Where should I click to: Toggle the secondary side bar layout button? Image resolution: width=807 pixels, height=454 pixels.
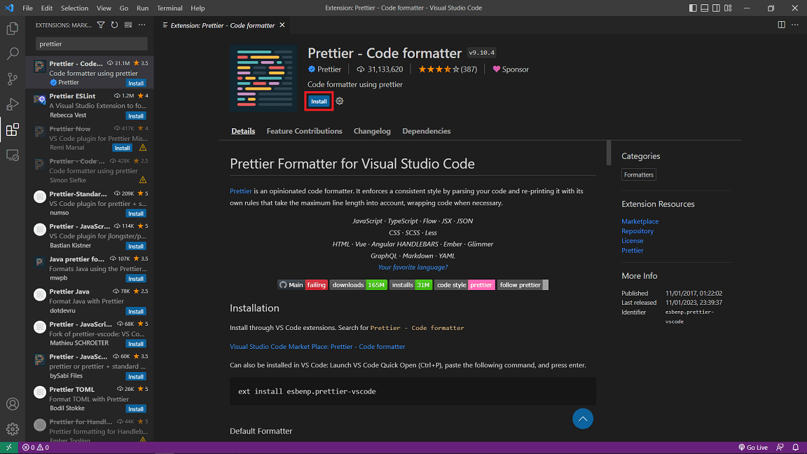(x=716, y=8)
